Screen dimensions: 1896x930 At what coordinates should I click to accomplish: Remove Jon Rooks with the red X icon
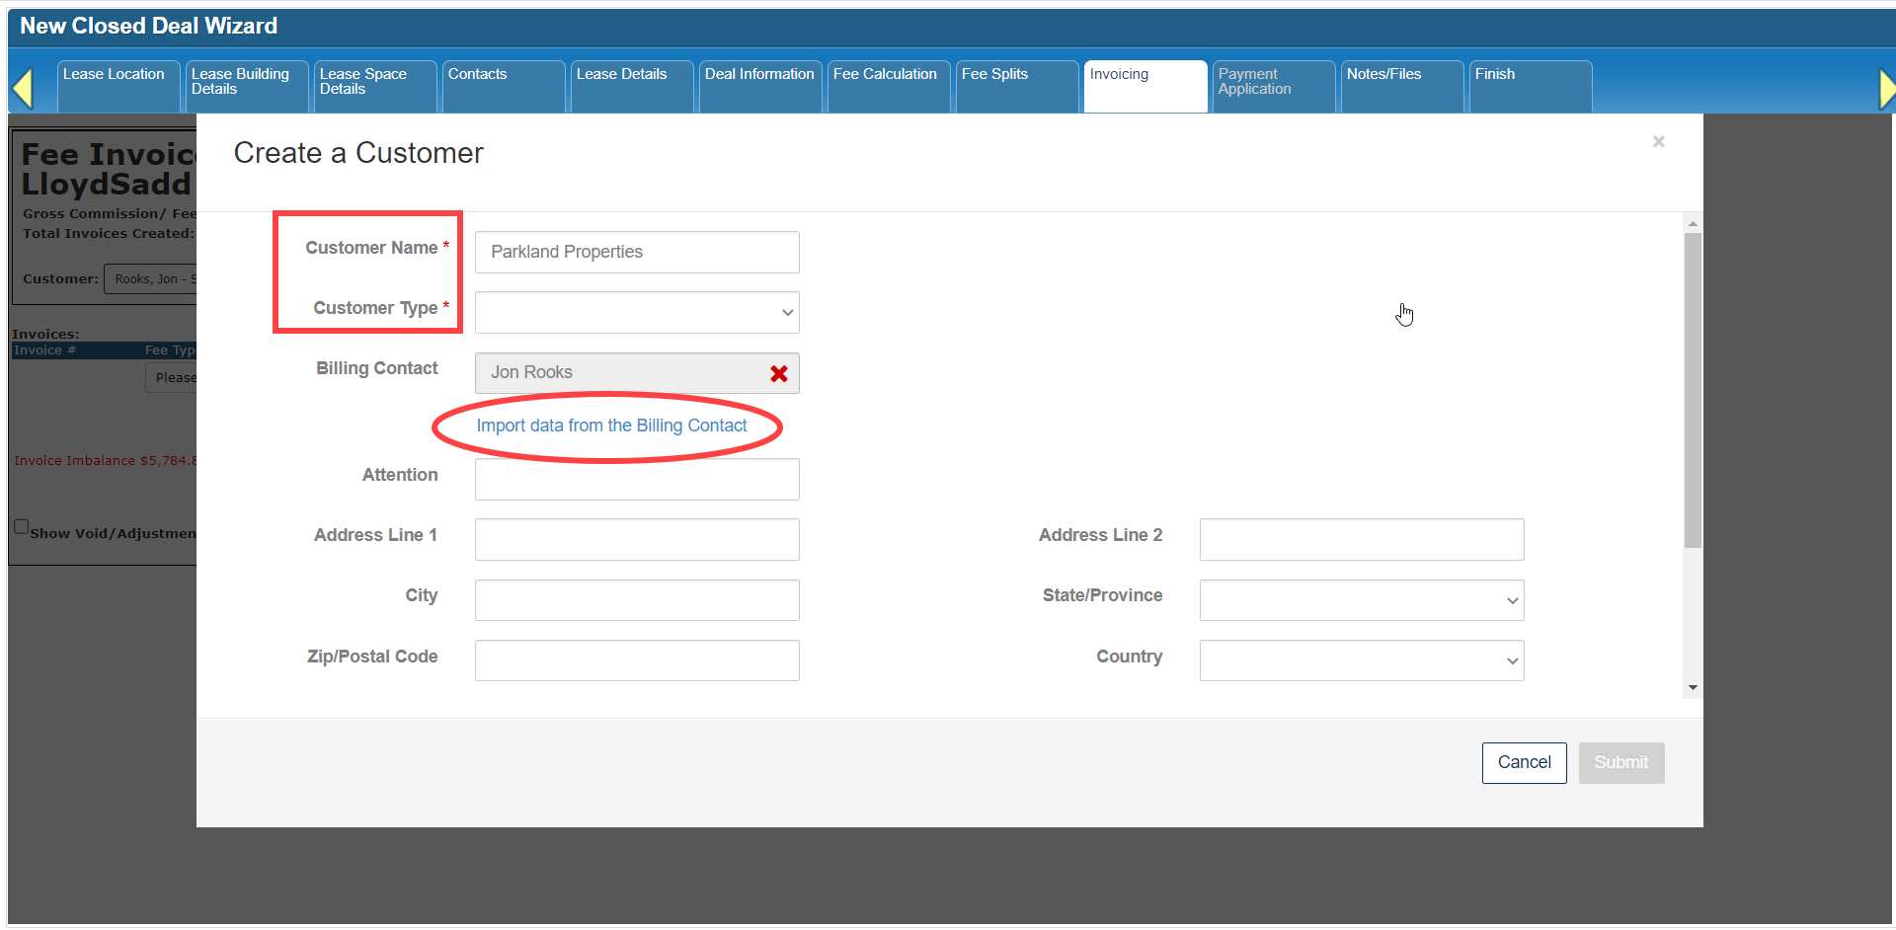tap(779, 373)
